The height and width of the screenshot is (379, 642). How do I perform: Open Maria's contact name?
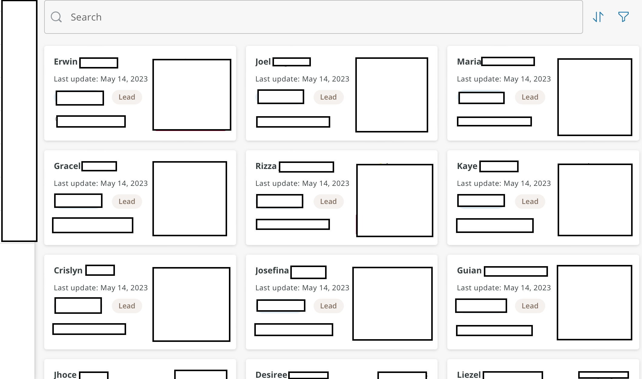469,62
